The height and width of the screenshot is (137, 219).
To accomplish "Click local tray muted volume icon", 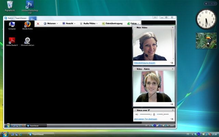I will [x=210, y=134].
